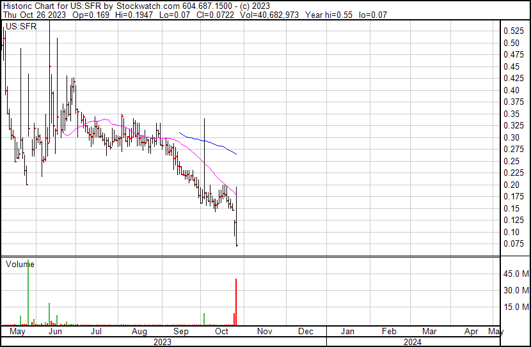Select the 0.275 price axis label

(x=514, y=150)
